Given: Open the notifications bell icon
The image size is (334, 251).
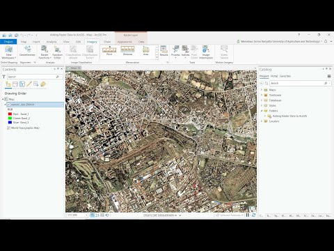Looking at the screenshot, I should pyautogui.click(x=326, y=41).
